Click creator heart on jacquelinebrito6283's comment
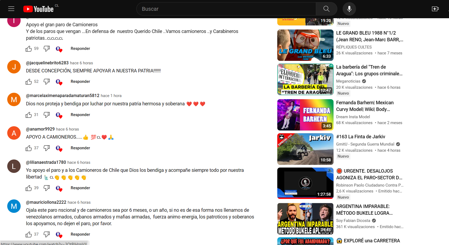This screenshot has height=245, width=449. click(x=59, y=82)
